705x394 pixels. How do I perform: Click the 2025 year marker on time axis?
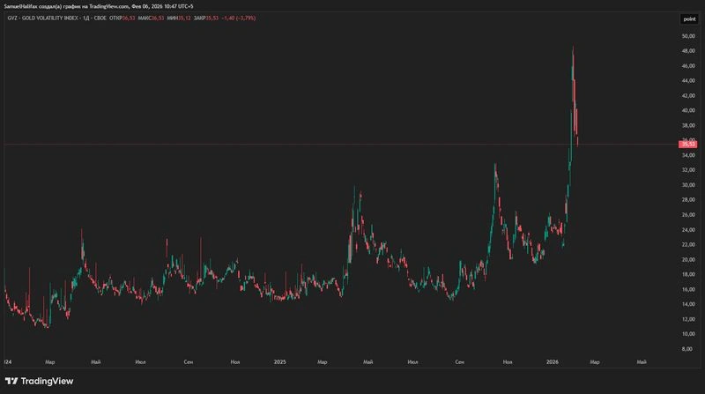[x=279, y=361]
